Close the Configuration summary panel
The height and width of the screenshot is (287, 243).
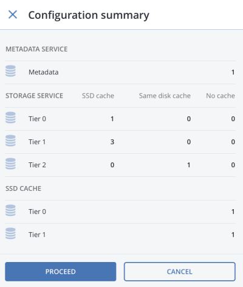click(13, 15)
